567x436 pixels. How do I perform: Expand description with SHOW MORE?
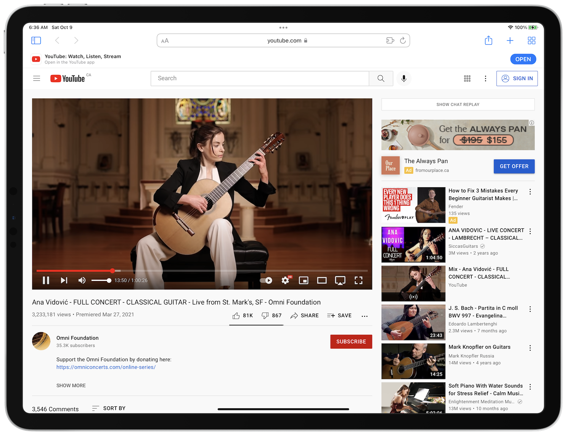(71, 386)
